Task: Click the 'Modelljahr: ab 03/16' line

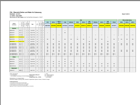Action: point(15,14)
